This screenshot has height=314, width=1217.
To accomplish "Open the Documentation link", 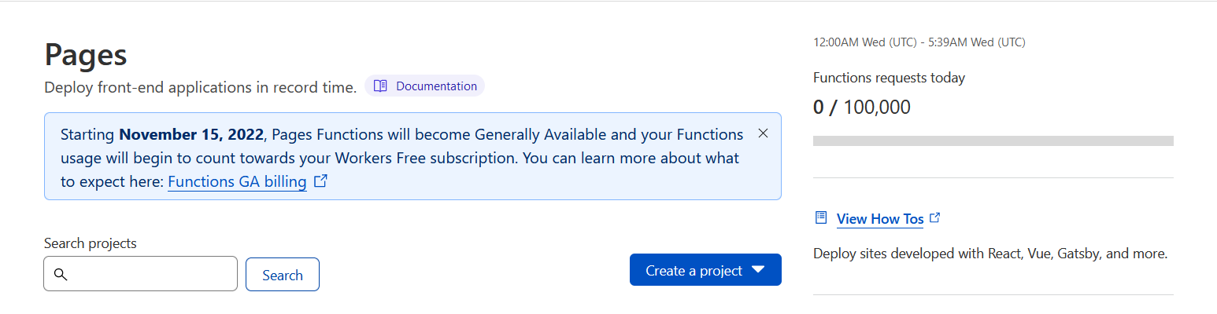I will click(x=436, y=86).
